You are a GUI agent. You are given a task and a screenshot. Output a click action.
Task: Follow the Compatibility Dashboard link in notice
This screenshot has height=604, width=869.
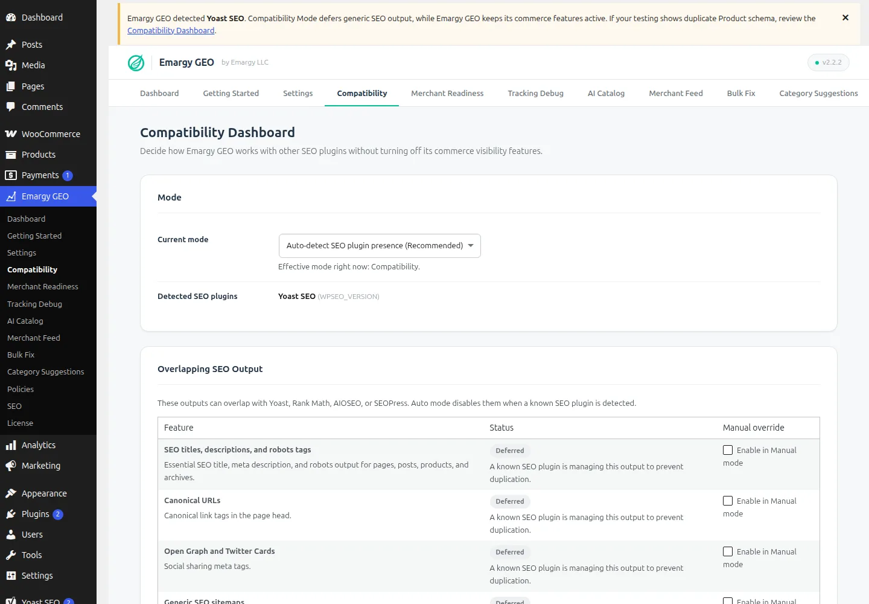click(171, 31)
